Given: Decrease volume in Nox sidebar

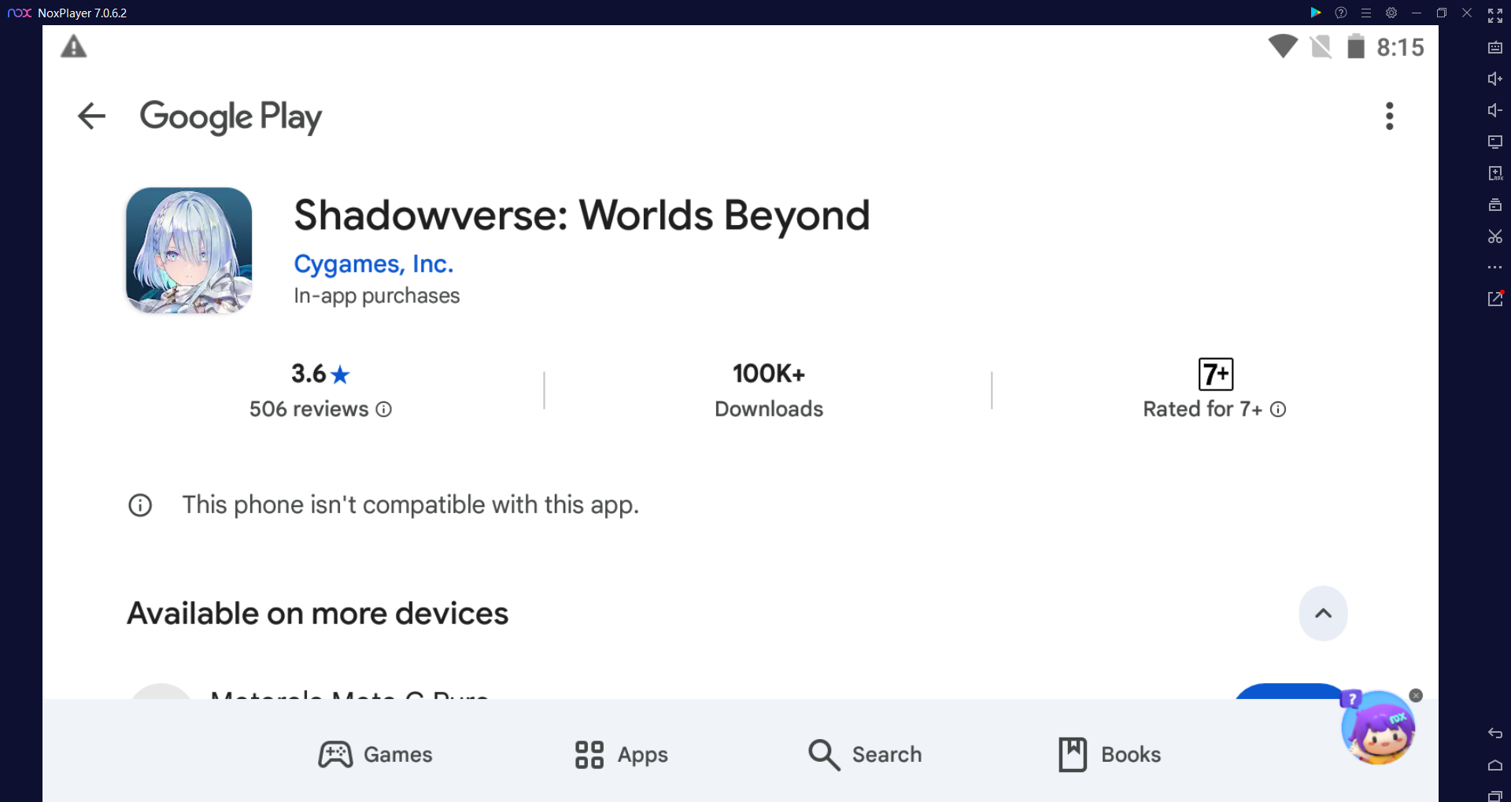Looking at the screenshot, I should point(1495,110).
